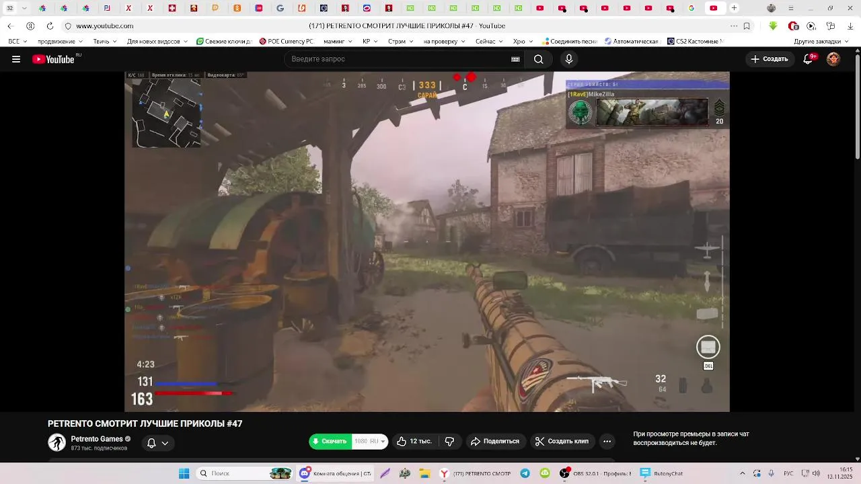
Task: Open the CS2 Кастомные bookmark
Action: pos(695,41)
